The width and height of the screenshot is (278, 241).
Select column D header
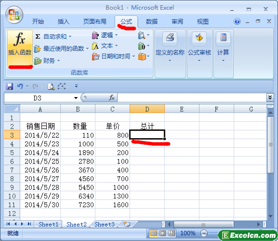tap(147, 109)
